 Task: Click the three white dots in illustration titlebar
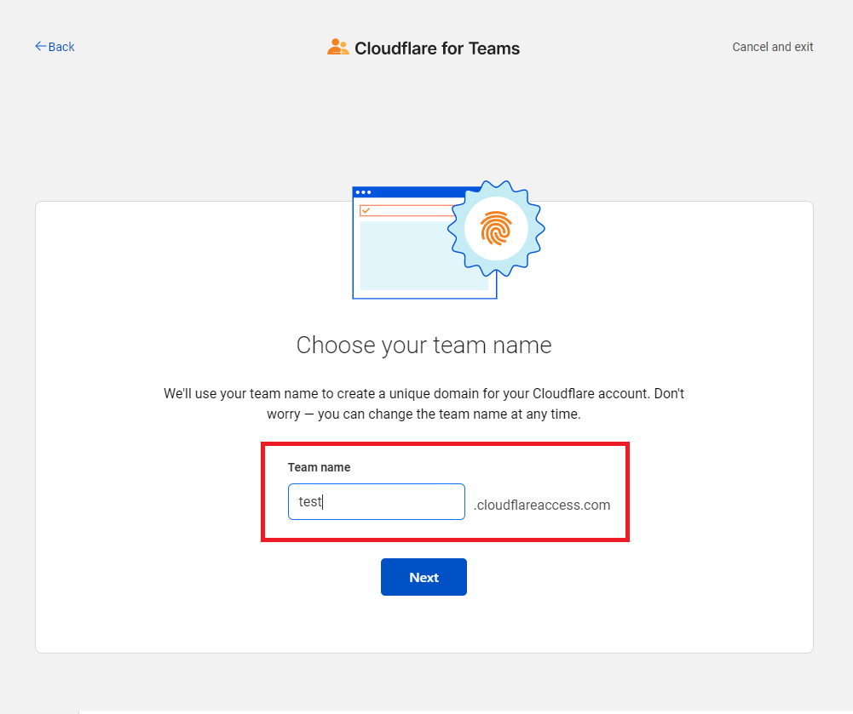(x=363, y=192)
